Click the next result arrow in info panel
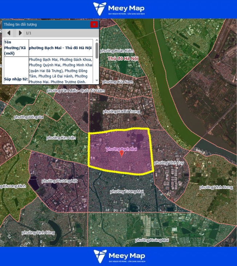The height and width of the screenshot is (266, 237). click(20, 33)
